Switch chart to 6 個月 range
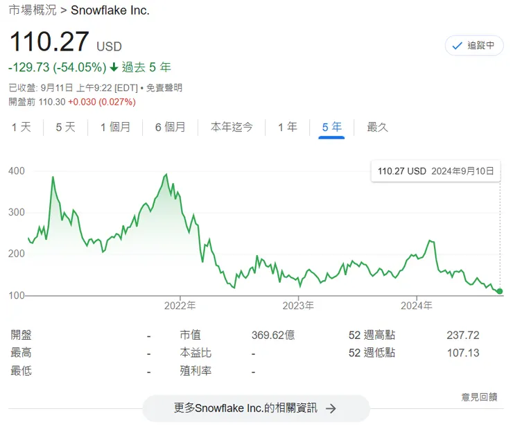The height and width of the screenshot is (427, 513). coord(170,127)
